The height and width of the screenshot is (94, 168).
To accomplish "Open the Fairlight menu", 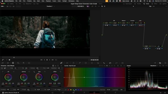I will (x=65, y=1).
